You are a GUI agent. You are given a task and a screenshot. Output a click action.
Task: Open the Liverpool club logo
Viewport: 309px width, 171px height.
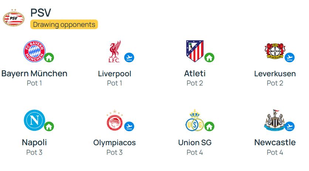115,52
